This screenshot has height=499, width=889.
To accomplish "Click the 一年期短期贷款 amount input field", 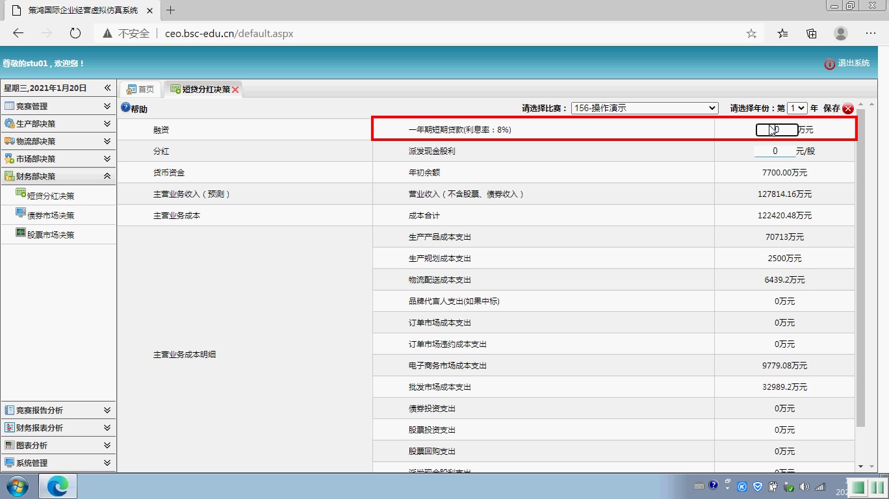I will (777, 130).
